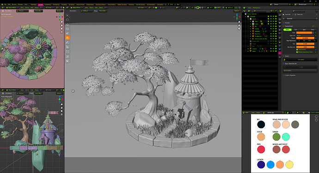Switch main viewport to material preview shading
This screenshot has height=173, width=319.
(200, 8)
